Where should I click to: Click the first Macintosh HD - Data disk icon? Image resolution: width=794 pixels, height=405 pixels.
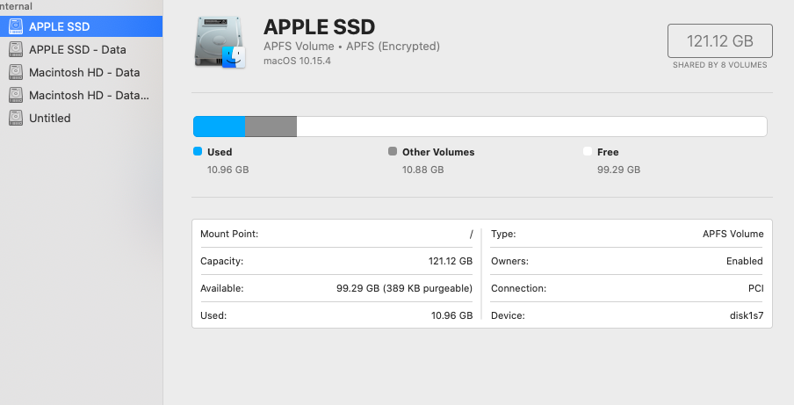[x=16, y=72]
